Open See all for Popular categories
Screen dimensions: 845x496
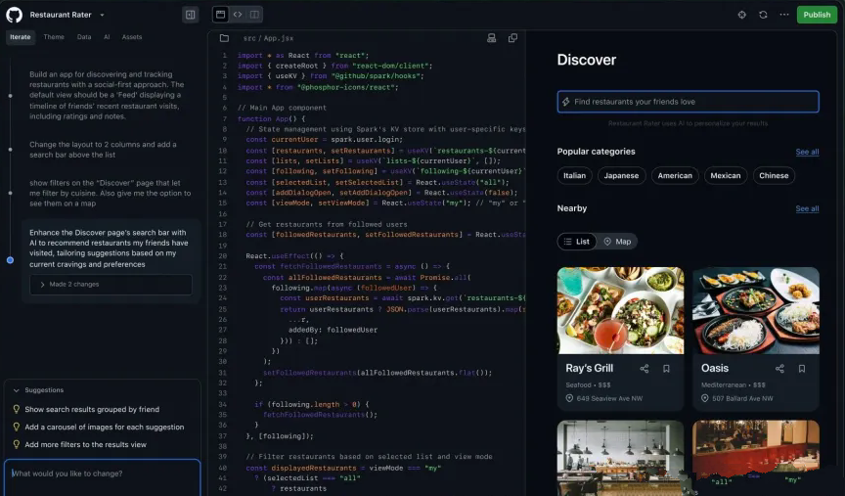point(807,152)
